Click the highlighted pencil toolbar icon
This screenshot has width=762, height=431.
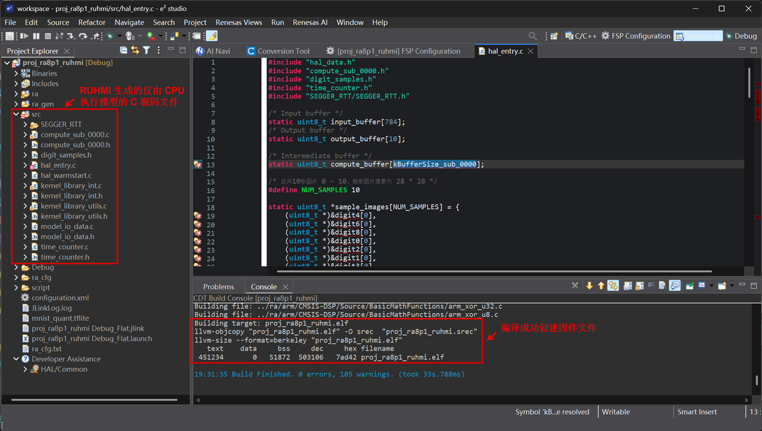pyautogui.click(x=212, y=36)
